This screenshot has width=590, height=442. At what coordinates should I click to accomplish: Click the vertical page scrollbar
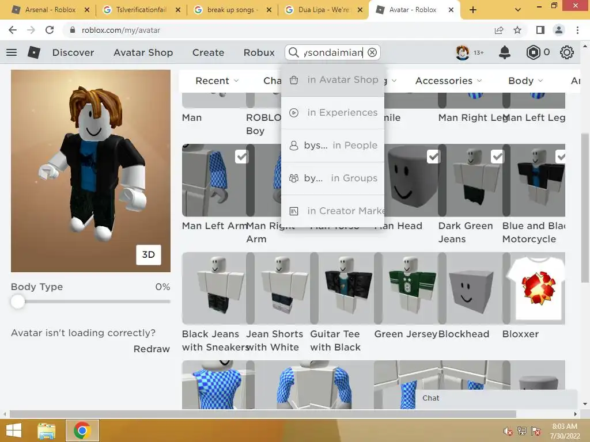[x=585, y=207]
